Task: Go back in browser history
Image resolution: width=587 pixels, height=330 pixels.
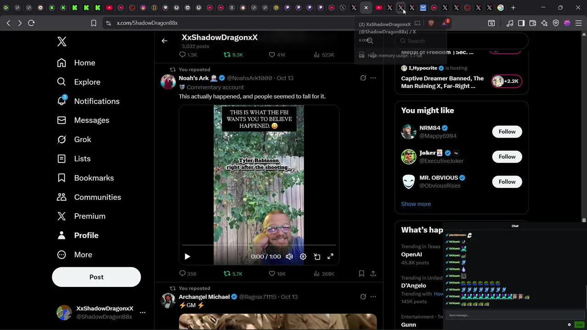Action: [x=8, y=23]
